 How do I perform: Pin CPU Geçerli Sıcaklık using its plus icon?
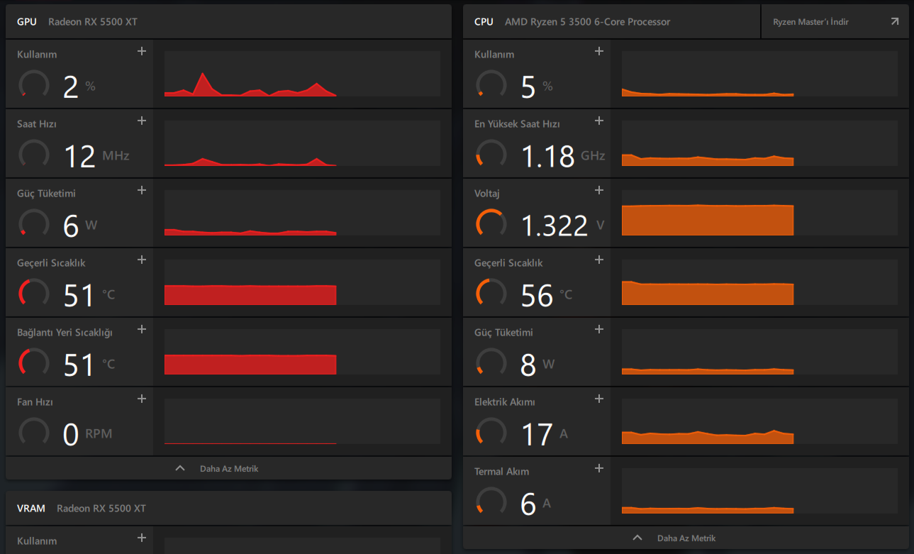[x=599, y=260]
